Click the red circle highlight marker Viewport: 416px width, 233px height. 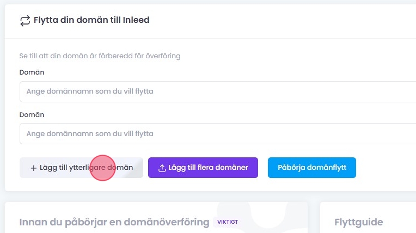pos(102,168)
